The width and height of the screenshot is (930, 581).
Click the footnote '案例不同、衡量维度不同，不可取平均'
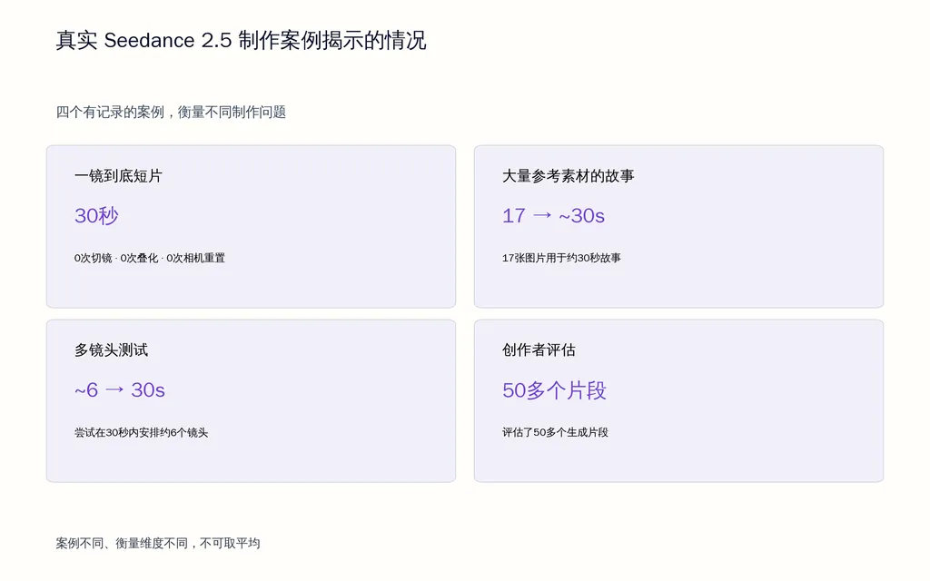158,543
